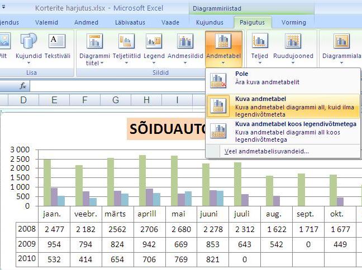Click the Teljetiitlid axis titles icon
Image resolution: width=362 pixels, height=270 pixels.
pyautogui.click(x=126, y=41)
